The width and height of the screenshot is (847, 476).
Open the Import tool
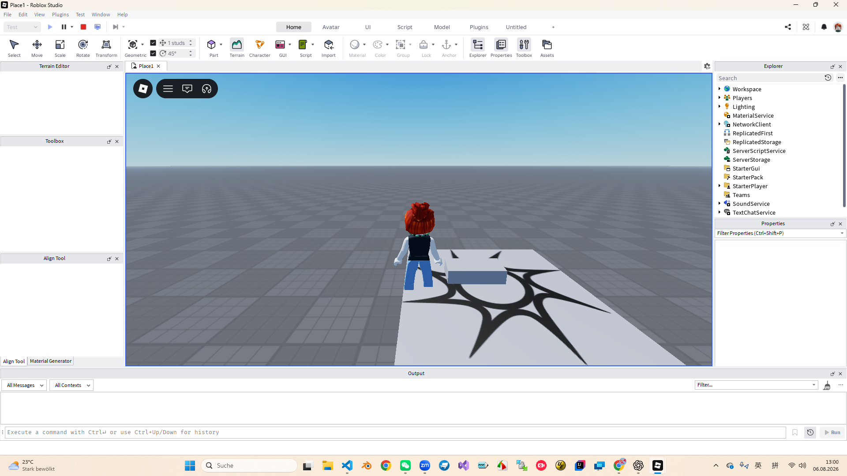pos(329,48)
